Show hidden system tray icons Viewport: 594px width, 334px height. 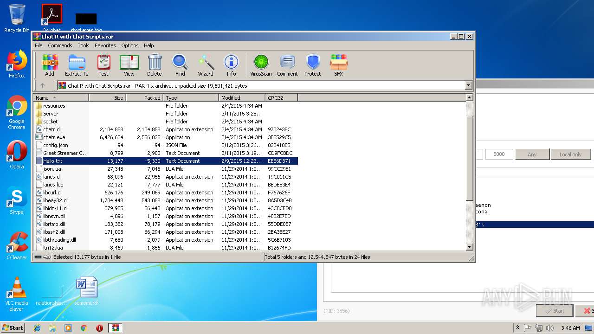coord(518,328)
